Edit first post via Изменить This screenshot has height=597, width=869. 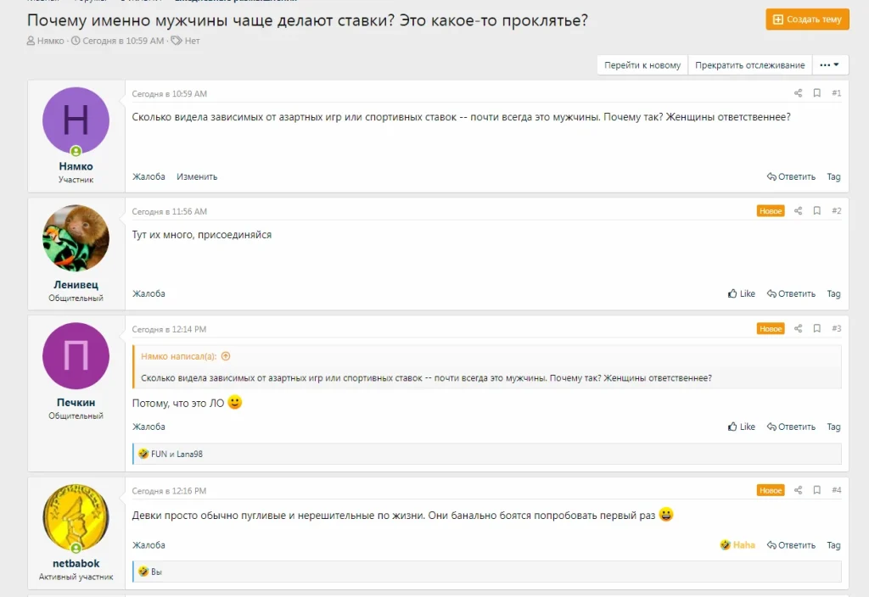click(197, 176)
